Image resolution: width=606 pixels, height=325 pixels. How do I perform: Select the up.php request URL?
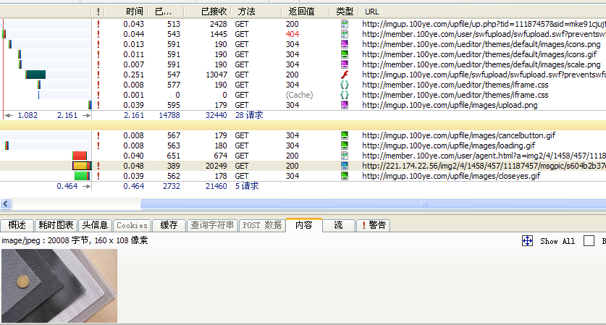point(484,24)
